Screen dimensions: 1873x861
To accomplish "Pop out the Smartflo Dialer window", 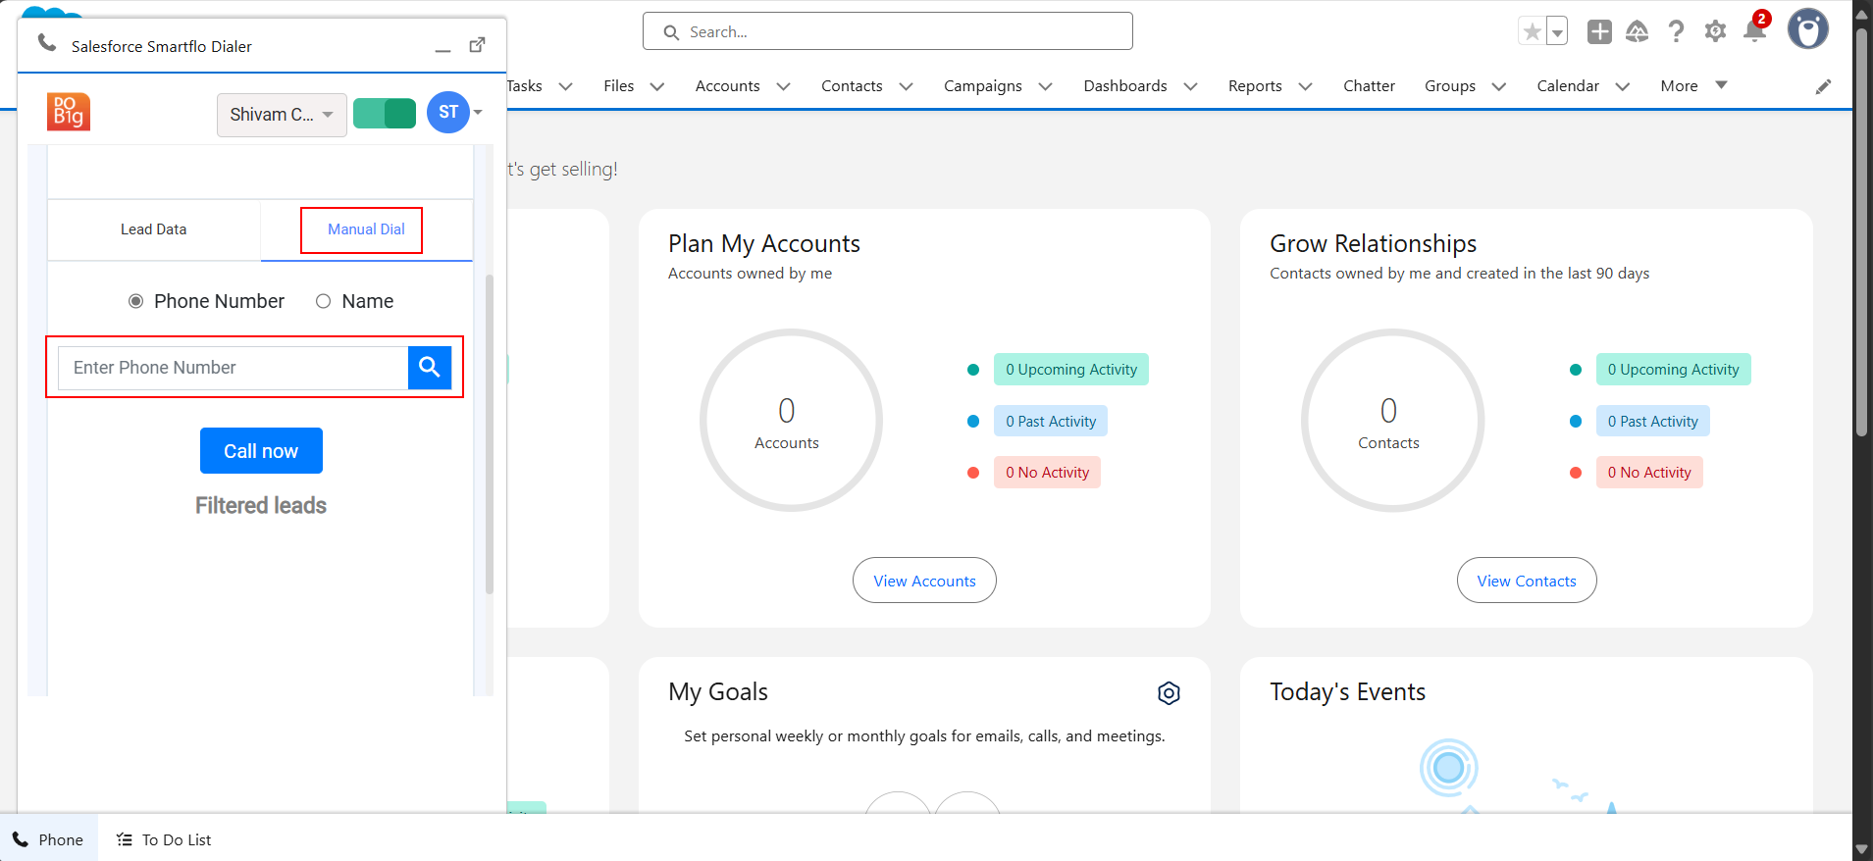I will click(x=478, y=45).
